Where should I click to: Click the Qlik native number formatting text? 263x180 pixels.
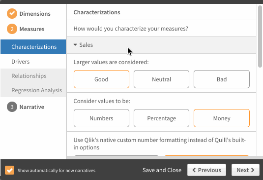tap(159, 144)
